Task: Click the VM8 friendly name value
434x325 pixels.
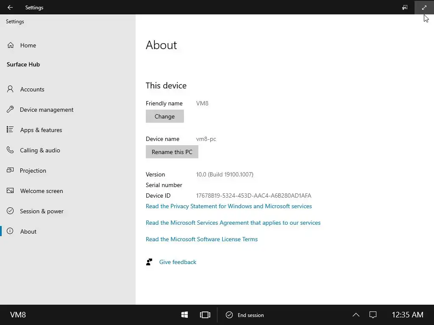Action: tap(202, 103)
